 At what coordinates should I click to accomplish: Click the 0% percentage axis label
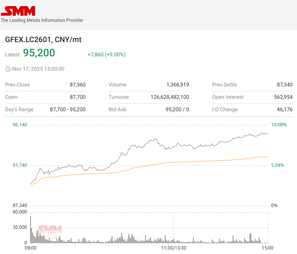tap(274, 206)
